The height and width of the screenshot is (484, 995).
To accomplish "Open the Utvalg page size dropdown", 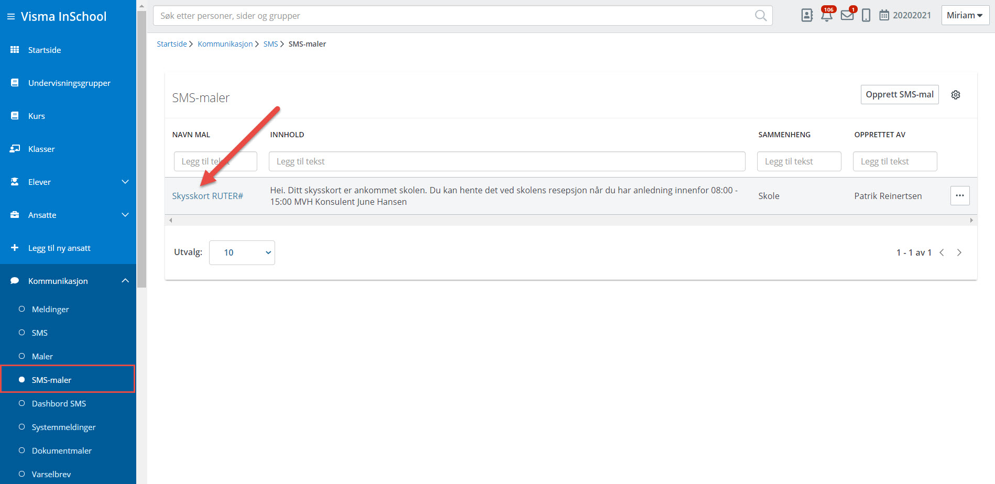I will point(242,252).
